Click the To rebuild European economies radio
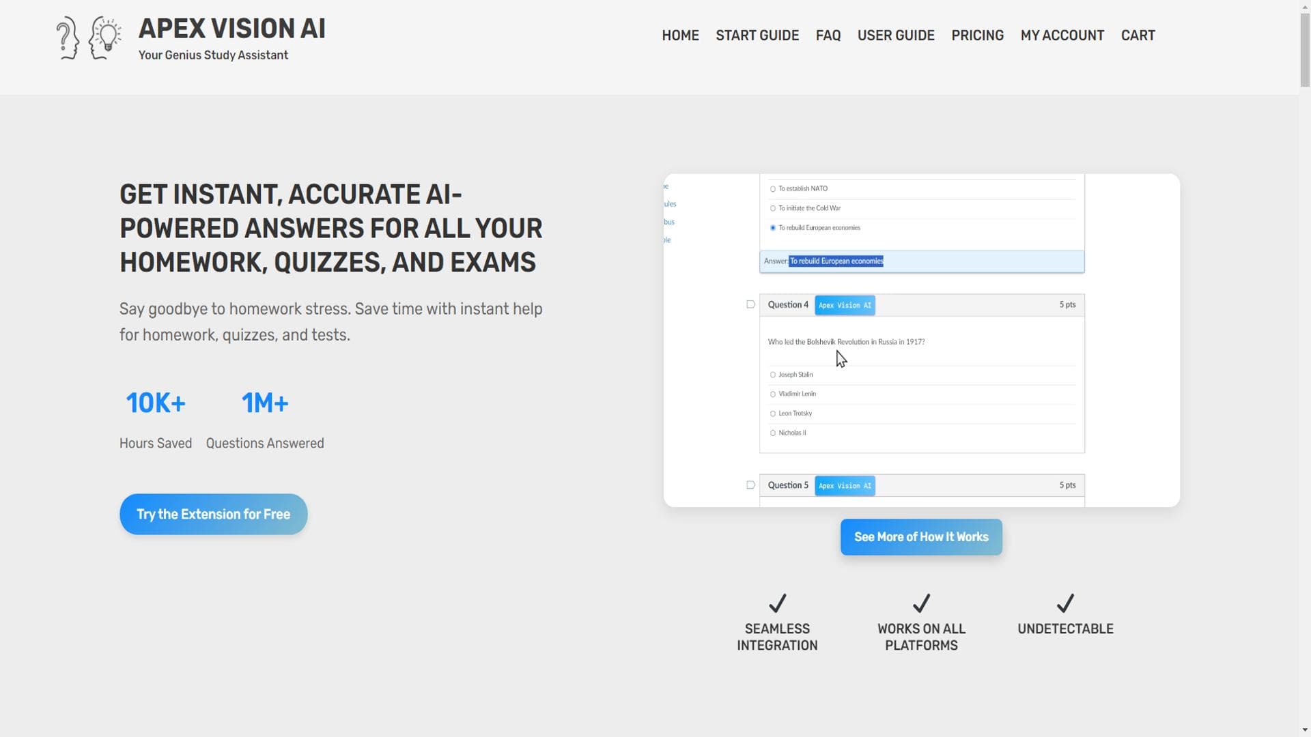The width and height of the screenshot is (1311, 737). (773, 228)
